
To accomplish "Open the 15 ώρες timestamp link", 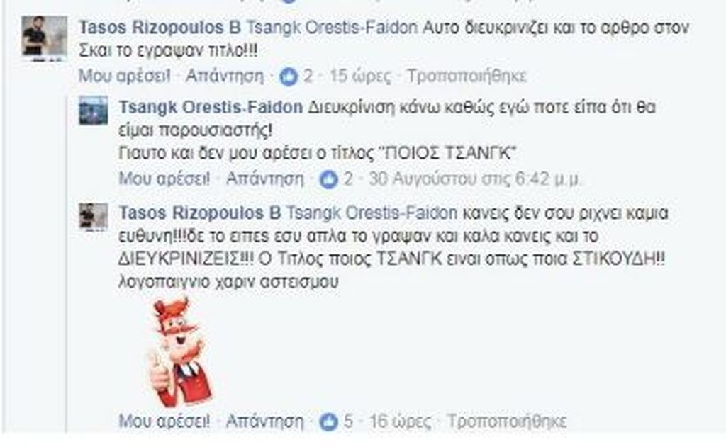I will coord(359,76).
